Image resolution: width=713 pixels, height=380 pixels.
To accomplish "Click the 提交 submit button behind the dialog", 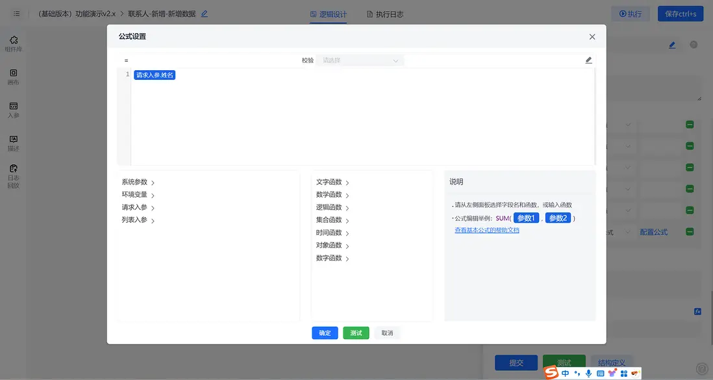I will pyautogui.click(x=516, y=362).
